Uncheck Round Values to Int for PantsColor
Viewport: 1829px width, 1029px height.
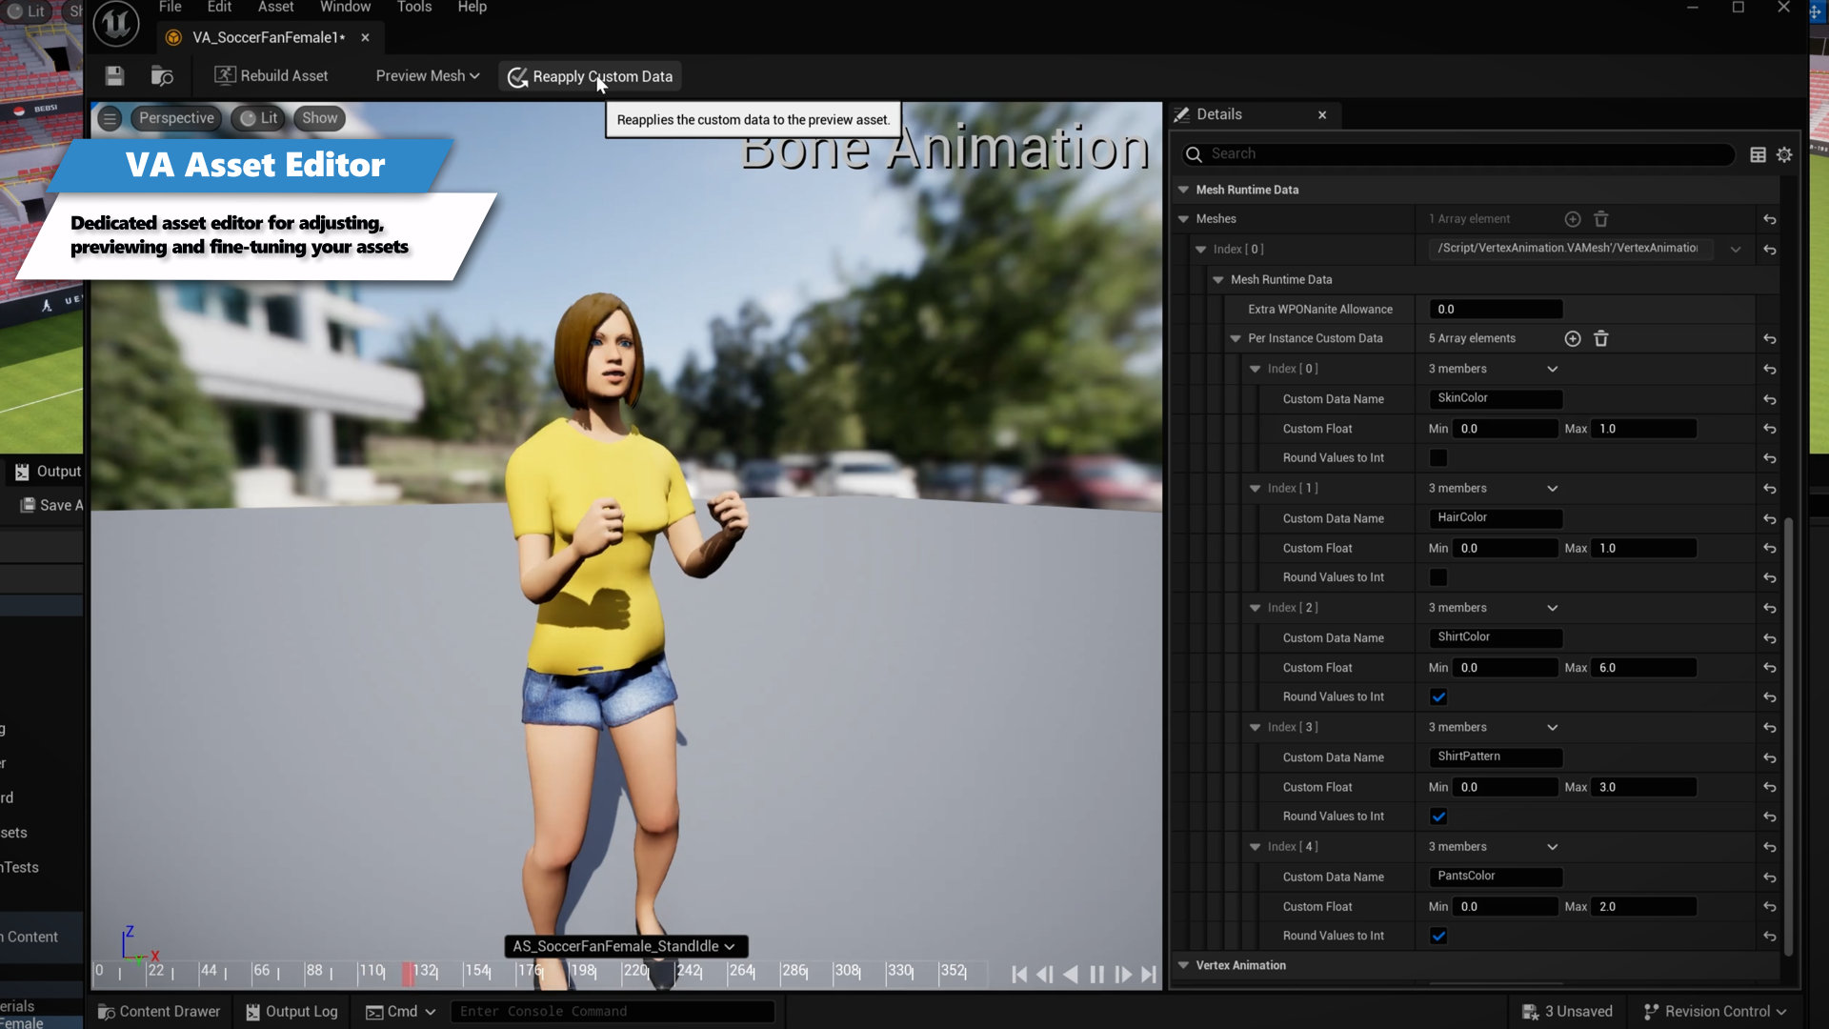pyautogui.click(x=1438, y=936)
